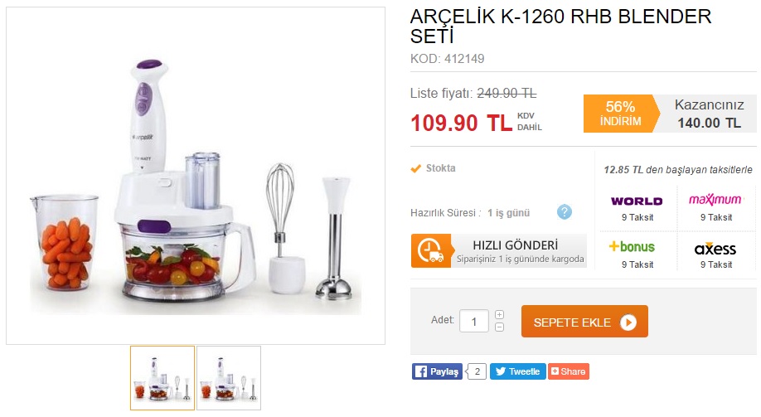This screenshot has width=761, height=417.
Task: Add product with SEPETE EKLE button
Action: (x=584, y=322)
